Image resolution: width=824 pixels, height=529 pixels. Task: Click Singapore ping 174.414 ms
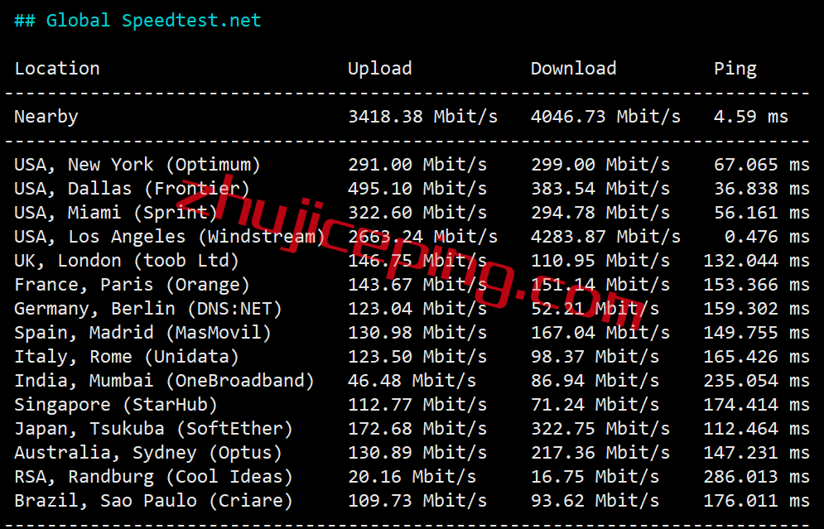pos(756,405)
